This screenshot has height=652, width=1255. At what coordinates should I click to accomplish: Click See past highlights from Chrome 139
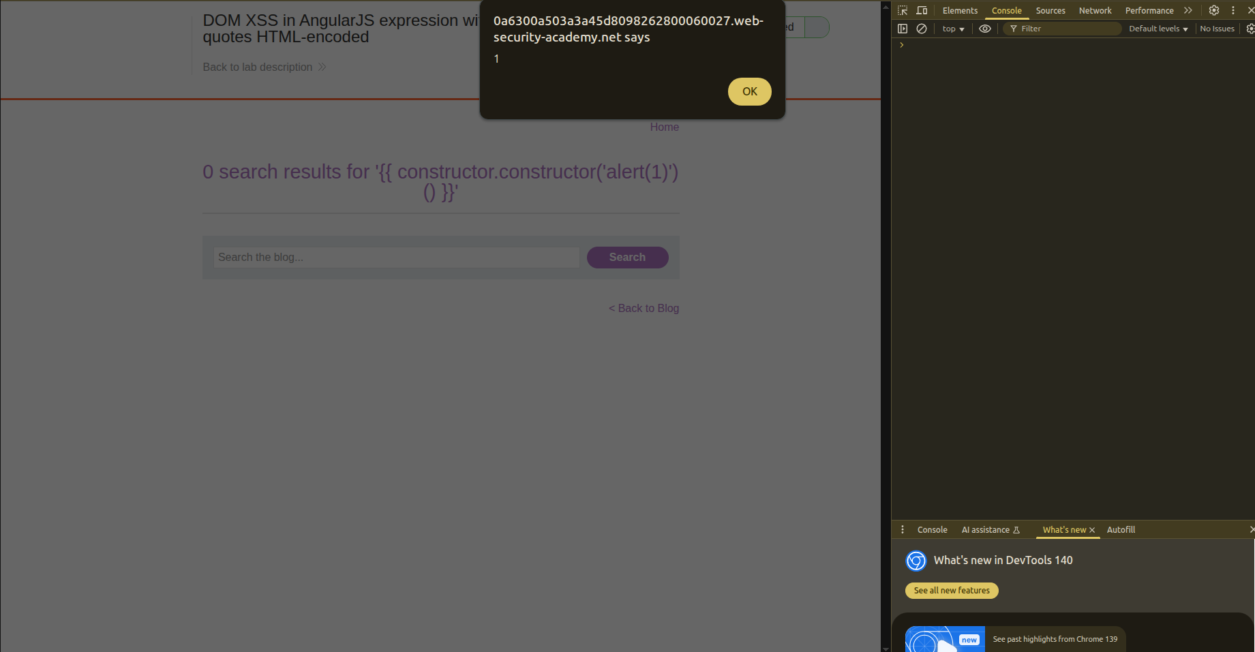point(1055,639)
